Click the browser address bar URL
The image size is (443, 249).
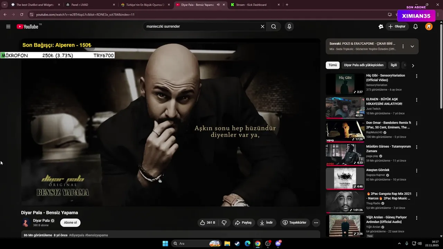85,15
